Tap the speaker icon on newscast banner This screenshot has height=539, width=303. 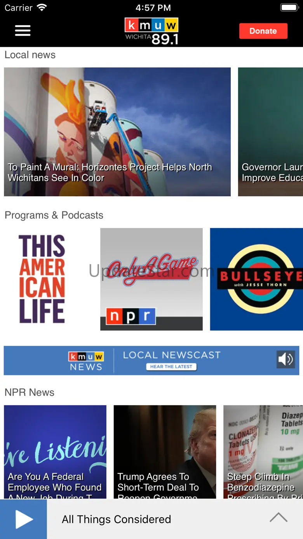point(286,359)
